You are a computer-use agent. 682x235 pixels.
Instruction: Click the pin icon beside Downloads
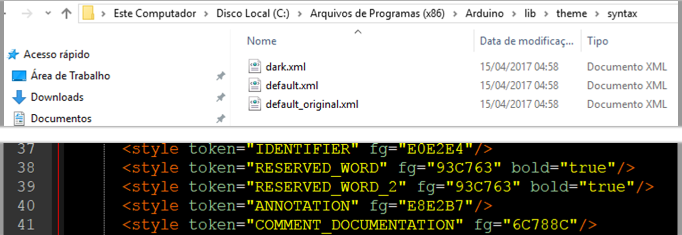pos(220,97)
